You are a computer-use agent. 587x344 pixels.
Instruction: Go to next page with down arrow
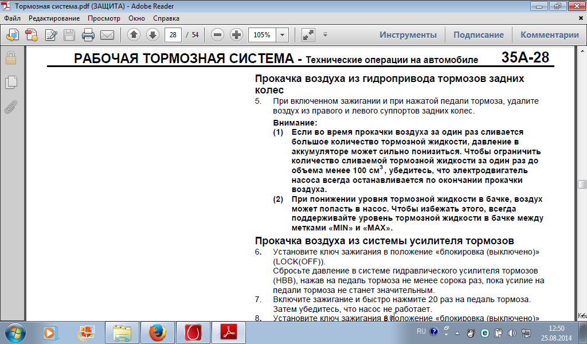pos(152,35)
